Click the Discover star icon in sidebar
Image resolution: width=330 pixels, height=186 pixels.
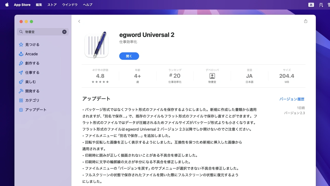click(x=21, y=45)
